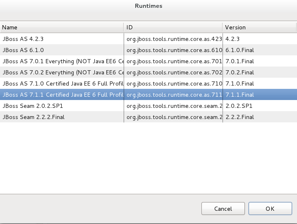Select the JBoss Seam 2.0.2.SP1 name
Screen dimensions: 297x224
point(33,106)
